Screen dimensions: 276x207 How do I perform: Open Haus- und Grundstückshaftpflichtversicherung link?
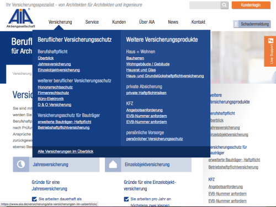[x=165, y=76]
